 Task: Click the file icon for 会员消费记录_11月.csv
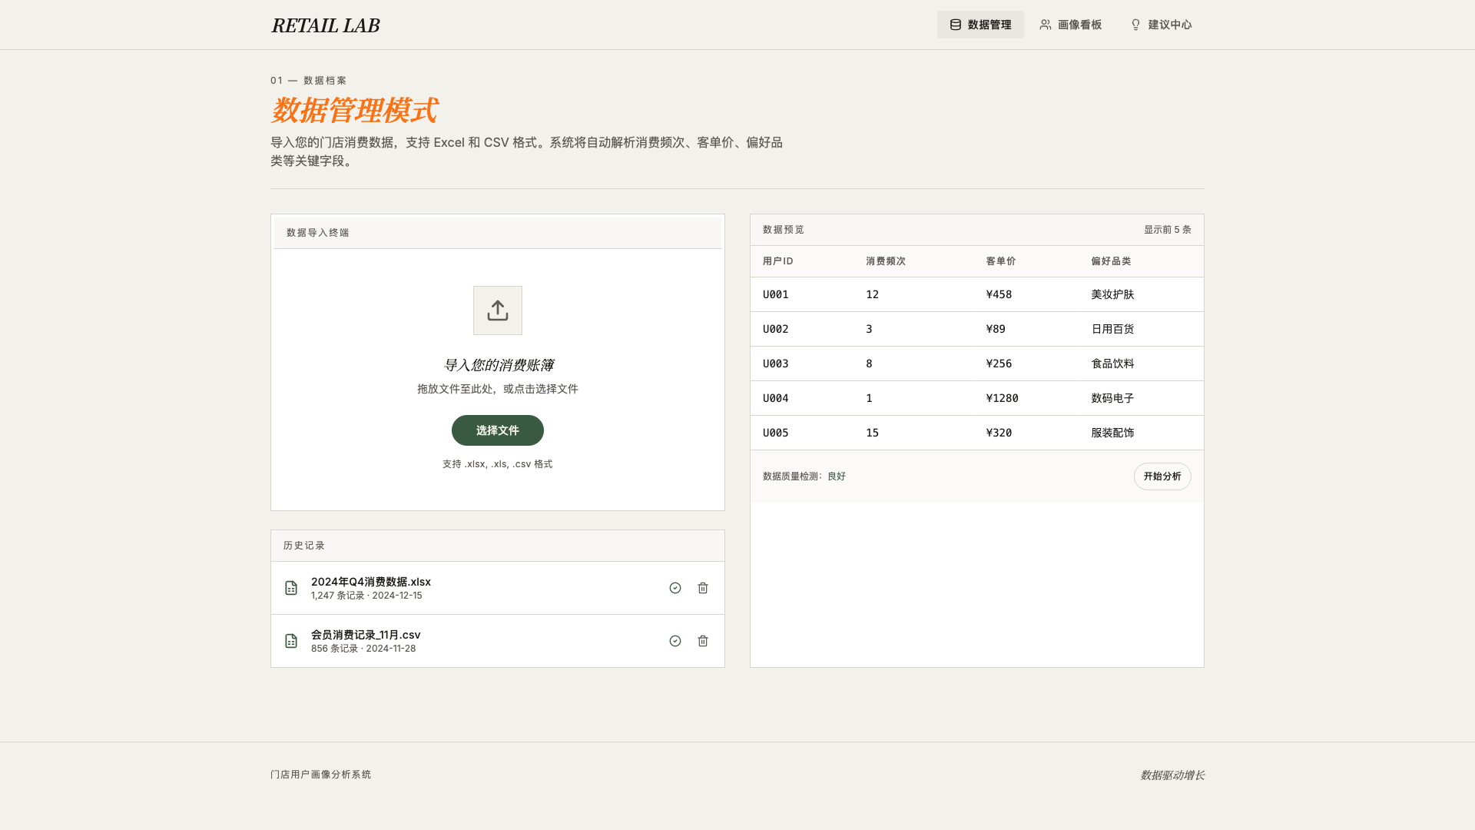tap(290, 640)
